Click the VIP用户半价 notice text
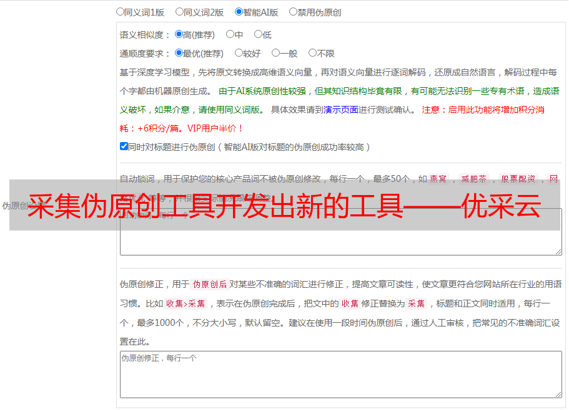Screen dimensions: 569x410 pos(215,128)
